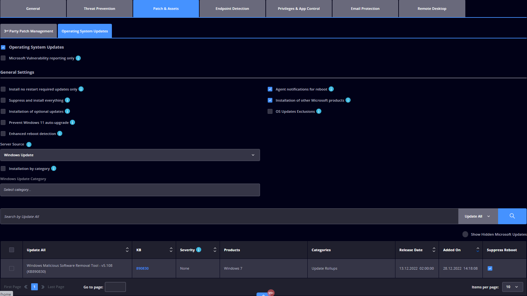Screen dimensions: 527x296
Task: Show info for Install no restart required updates
Action: (81, 89)
